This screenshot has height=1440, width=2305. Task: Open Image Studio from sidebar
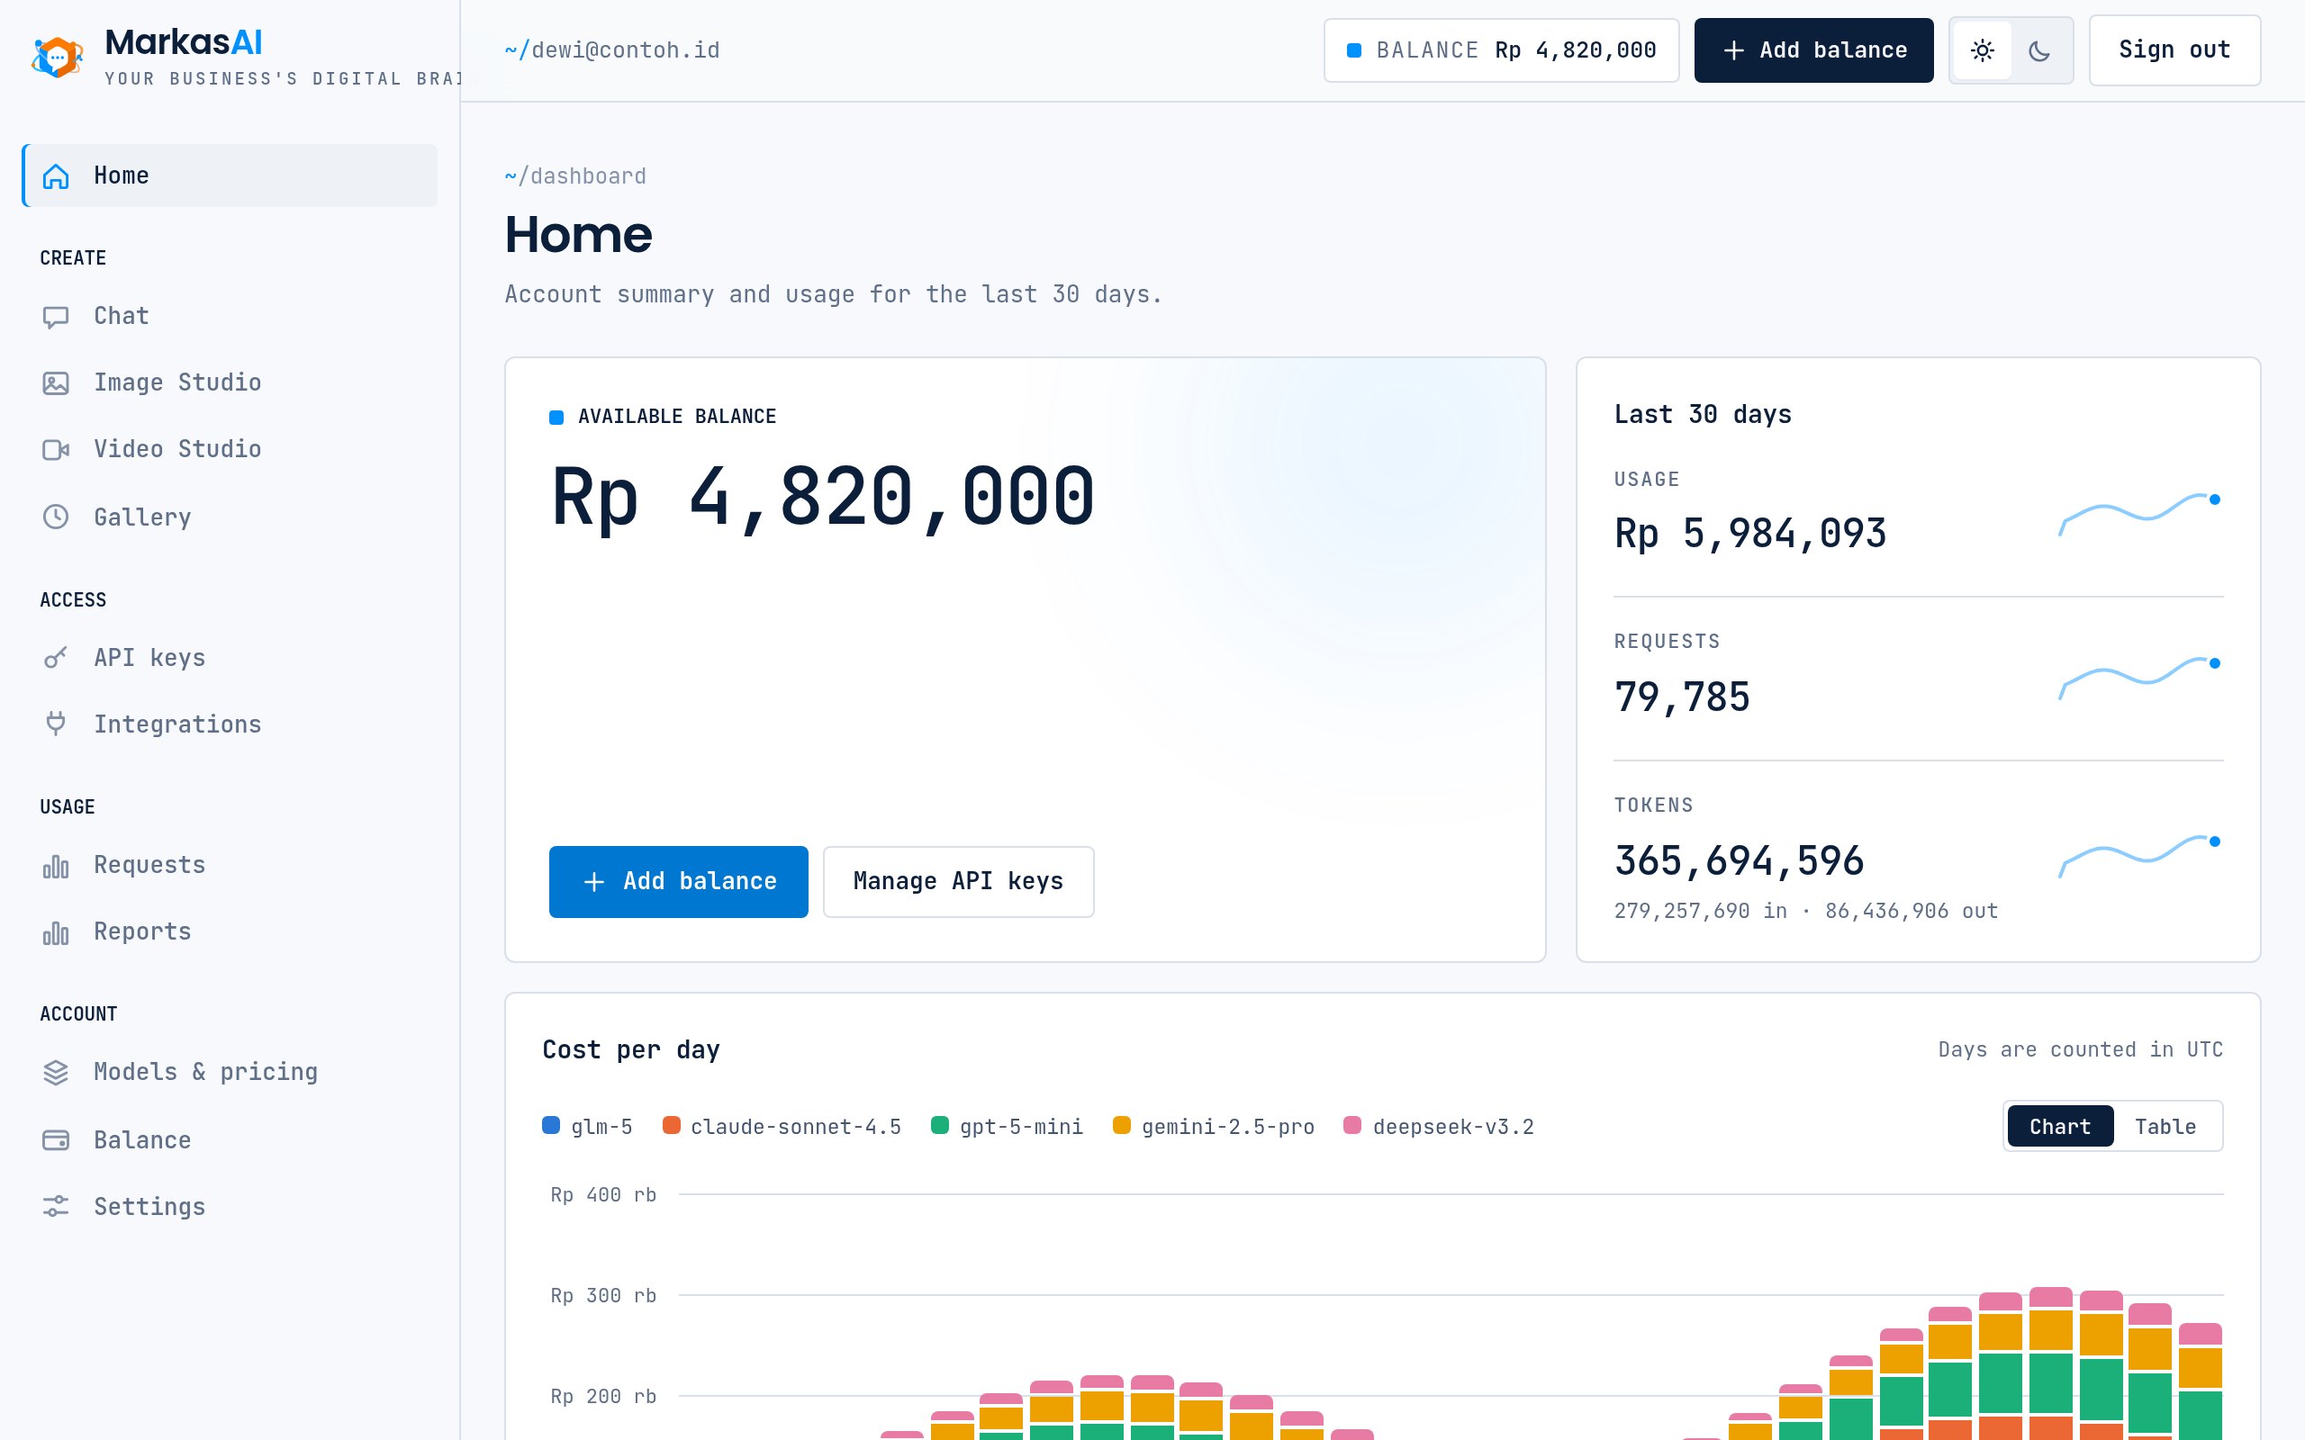click(230, 382)
